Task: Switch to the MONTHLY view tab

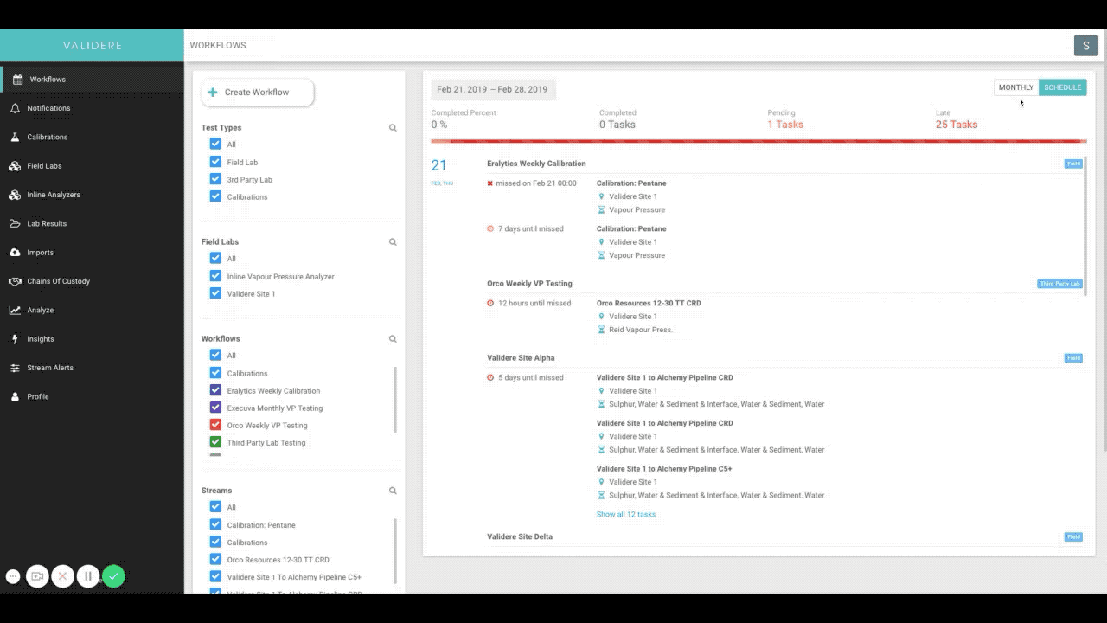Action: point(1015,87)
